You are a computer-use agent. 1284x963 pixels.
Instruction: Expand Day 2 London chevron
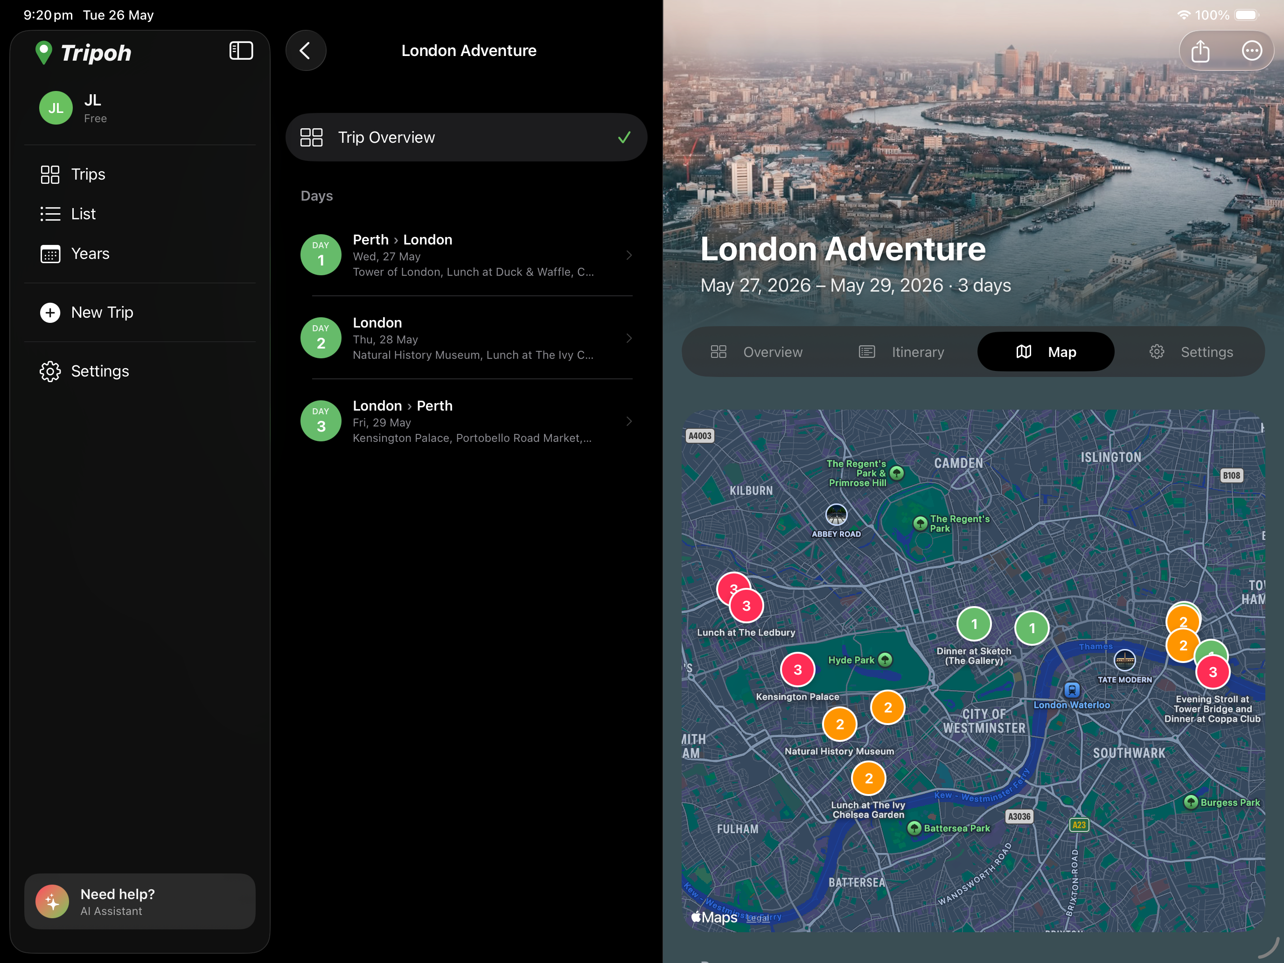[x=628, y=338]
